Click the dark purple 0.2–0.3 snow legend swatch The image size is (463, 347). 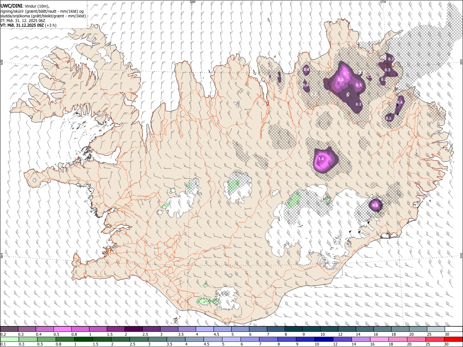(9, 329)
